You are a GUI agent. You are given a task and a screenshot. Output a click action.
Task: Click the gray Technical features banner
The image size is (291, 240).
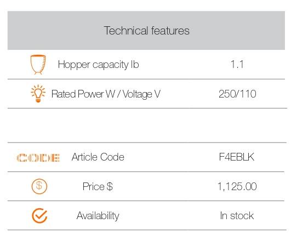click(x=146, y=31)
